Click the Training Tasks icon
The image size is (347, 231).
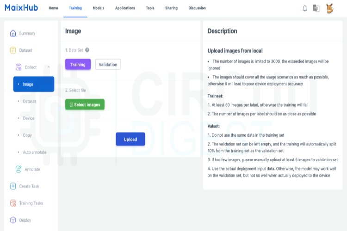[13, 203]
